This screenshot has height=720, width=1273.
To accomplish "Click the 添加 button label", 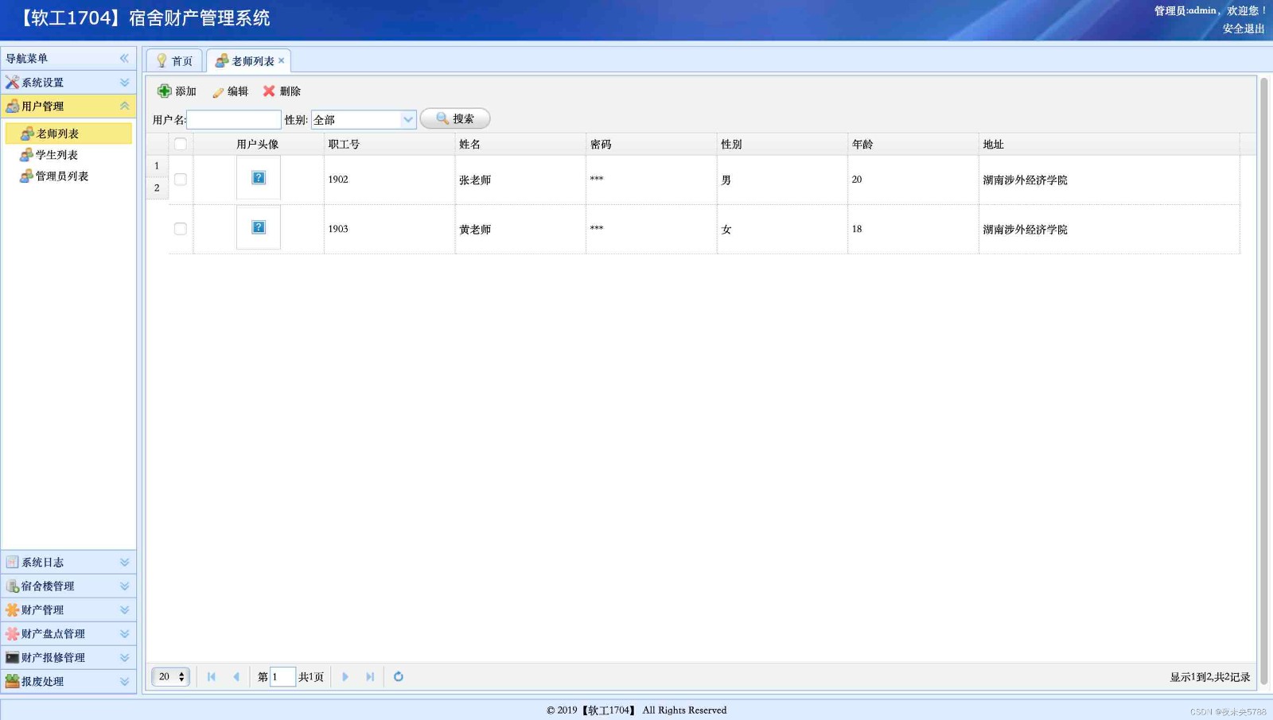I will tap(185, 91).
